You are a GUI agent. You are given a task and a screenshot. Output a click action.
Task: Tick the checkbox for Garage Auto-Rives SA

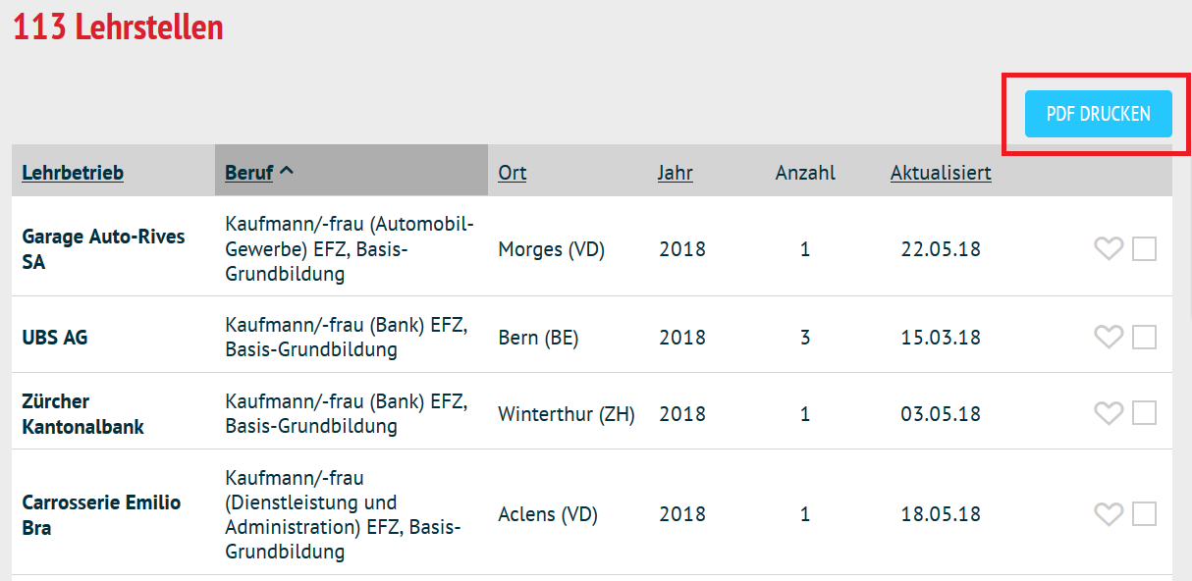click(1144, 249)
